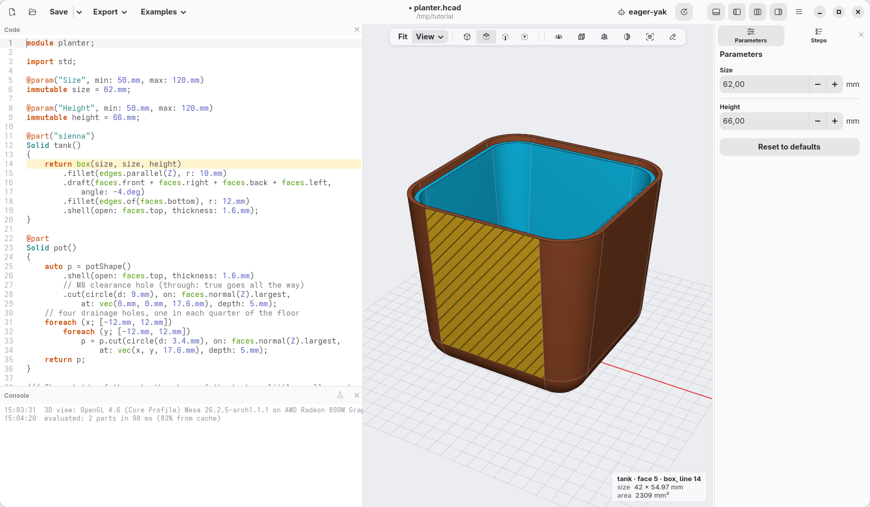Viewport: 870px width, 507px height.
Task: Open a file with the folder icon
Action: (x=32, y=12)
